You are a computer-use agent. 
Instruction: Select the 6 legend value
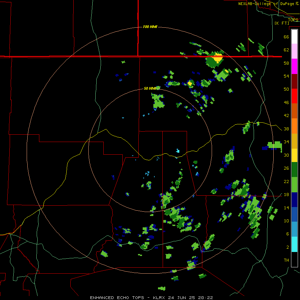click(288, 234)
